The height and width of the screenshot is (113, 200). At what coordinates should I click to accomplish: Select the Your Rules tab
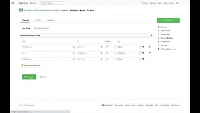26,28
